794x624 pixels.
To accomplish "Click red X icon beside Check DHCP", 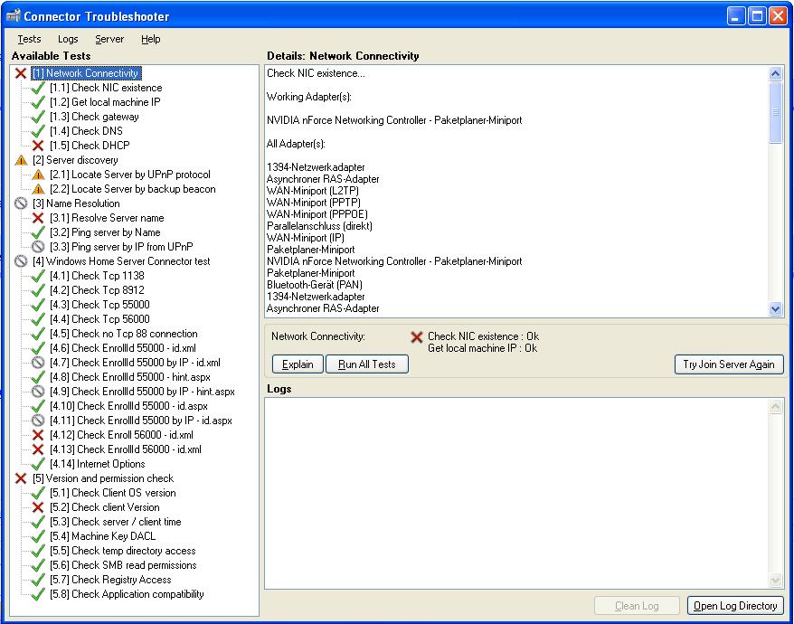I will pyautogui.click(x=38, y=146).
